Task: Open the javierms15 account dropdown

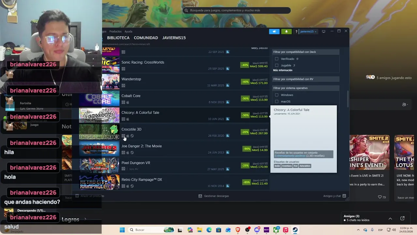Action: tap(308, 31)
